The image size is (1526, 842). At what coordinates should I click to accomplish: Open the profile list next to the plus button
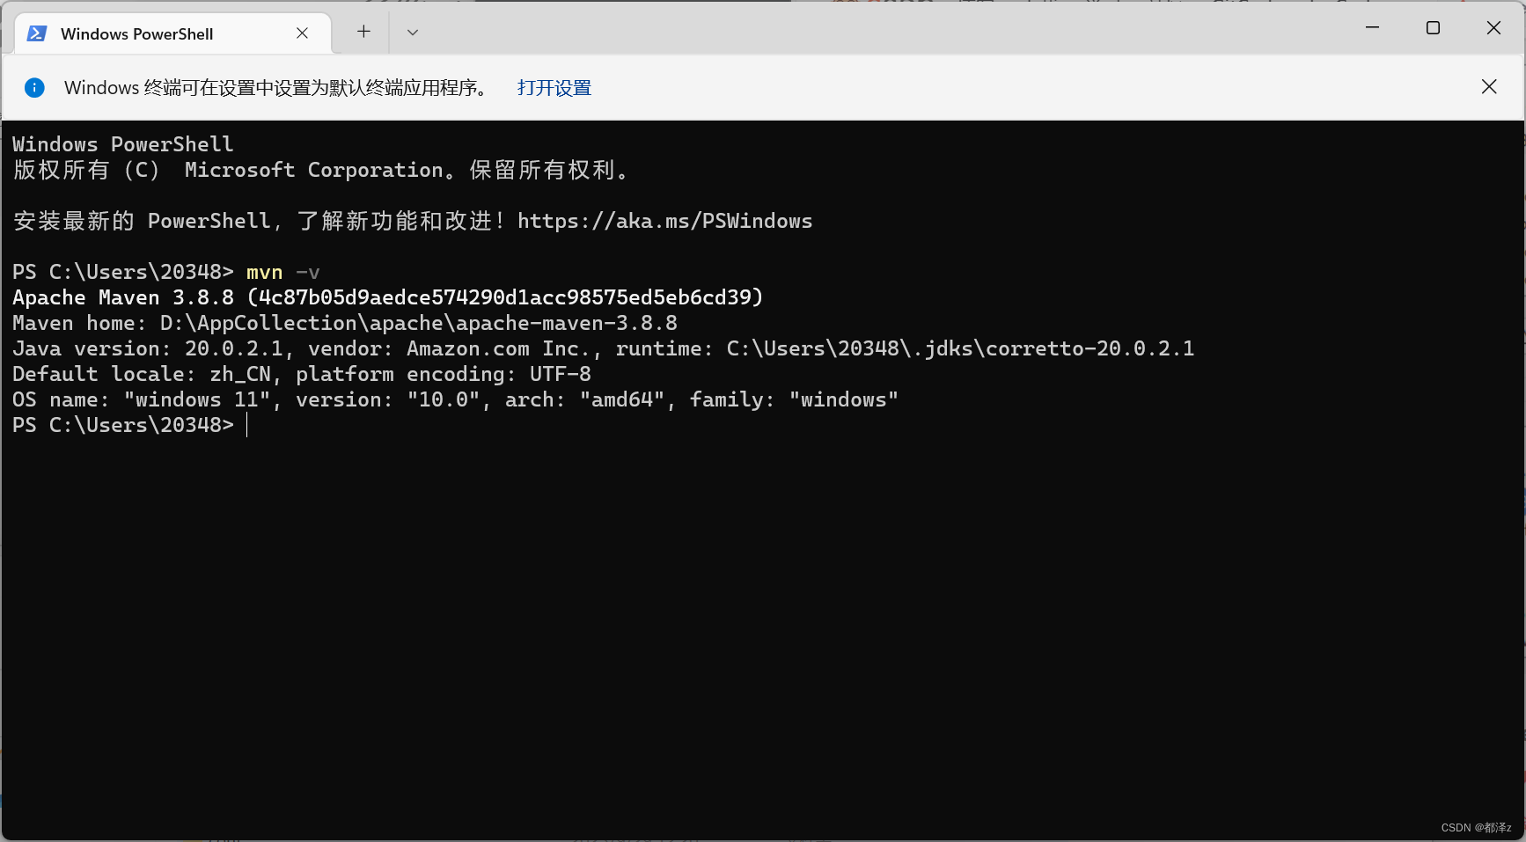pyautogui.click(x=412, y=32)
